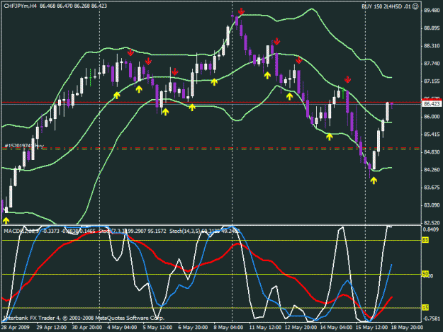Select the CHFJPYm,H4 symbol label

tap(20, 6)
